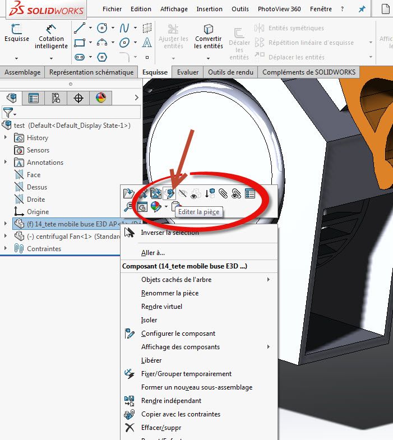Screen dimensions: 393x440
Task: Select the Polygon sketch tool
Action: [x=102, y=57]
